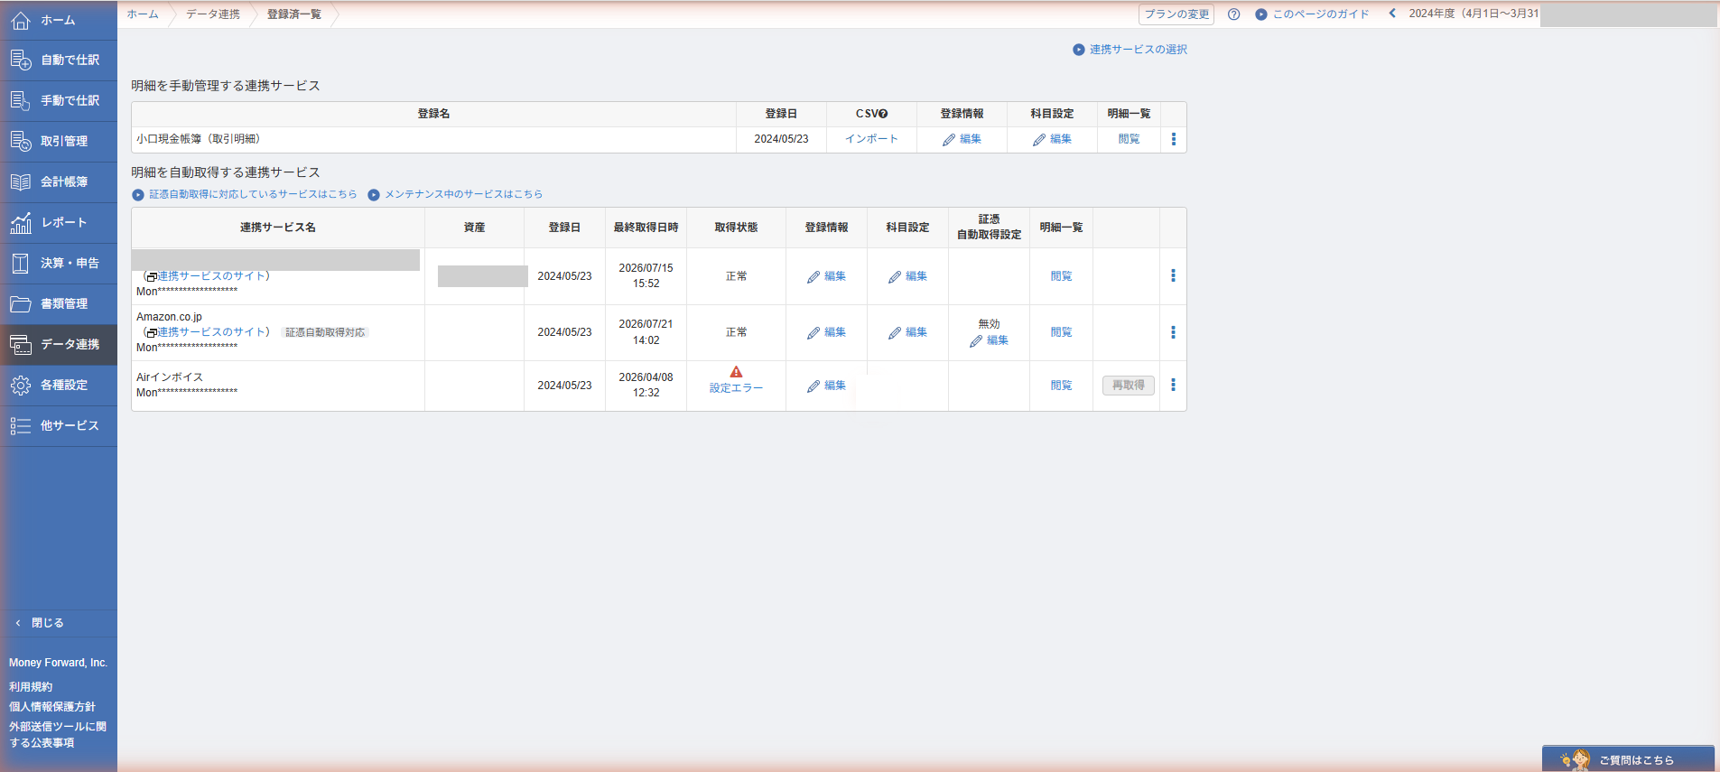The image size is (1720, 772).
Task: Open 連携サービスの選択 link
Action: [x=1130, y=50]
